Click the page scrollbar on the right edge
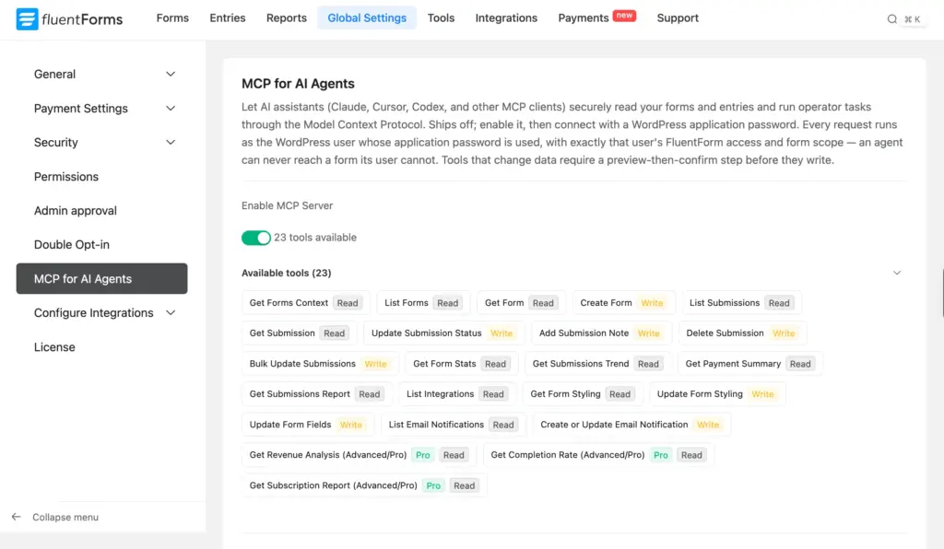 942,293
